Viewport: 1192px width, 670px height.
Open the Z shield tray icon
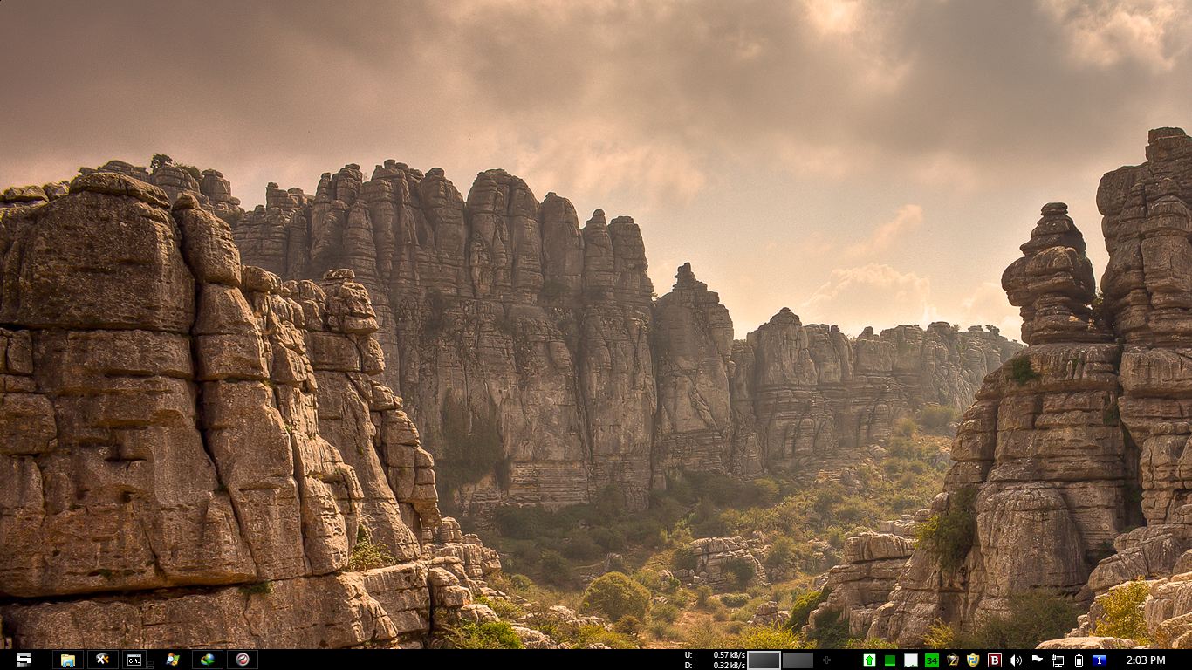click(x=953, y=660)
